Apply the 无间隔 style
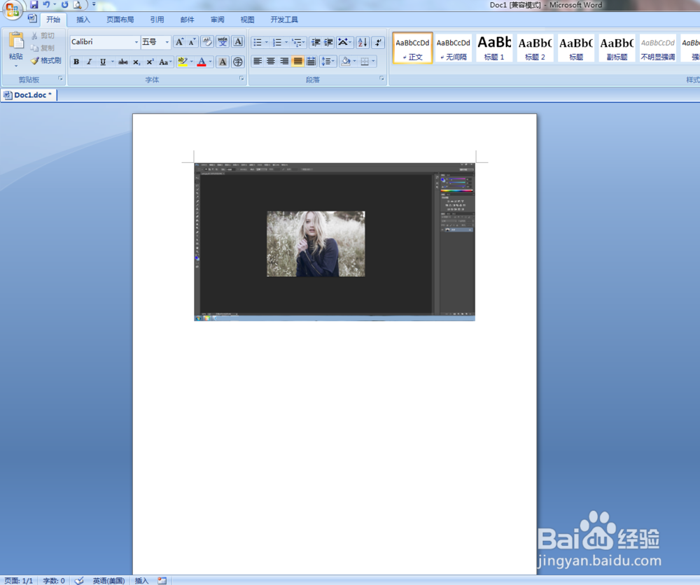The image size is (700, 585). click(453, 48)
